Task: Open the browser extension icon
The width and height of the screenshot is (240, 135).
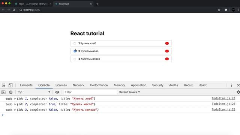Action: tap(226, 10)
